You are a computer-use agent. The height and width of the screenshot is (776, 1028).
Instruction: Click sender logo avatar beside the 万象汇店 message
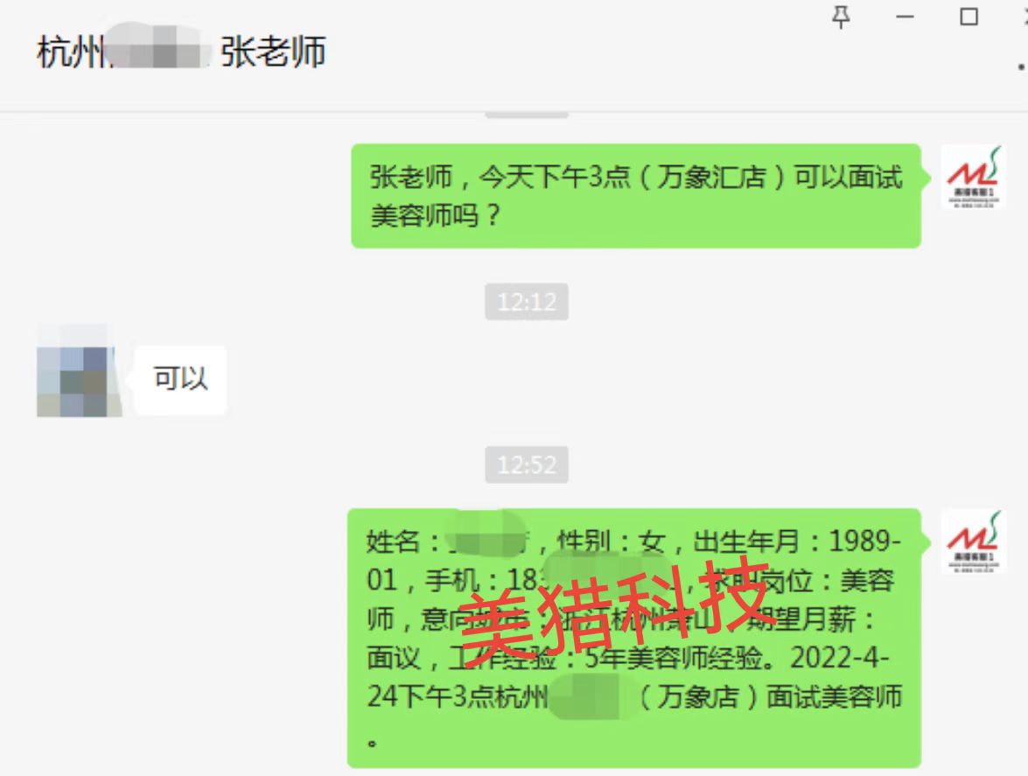point(974,177)
